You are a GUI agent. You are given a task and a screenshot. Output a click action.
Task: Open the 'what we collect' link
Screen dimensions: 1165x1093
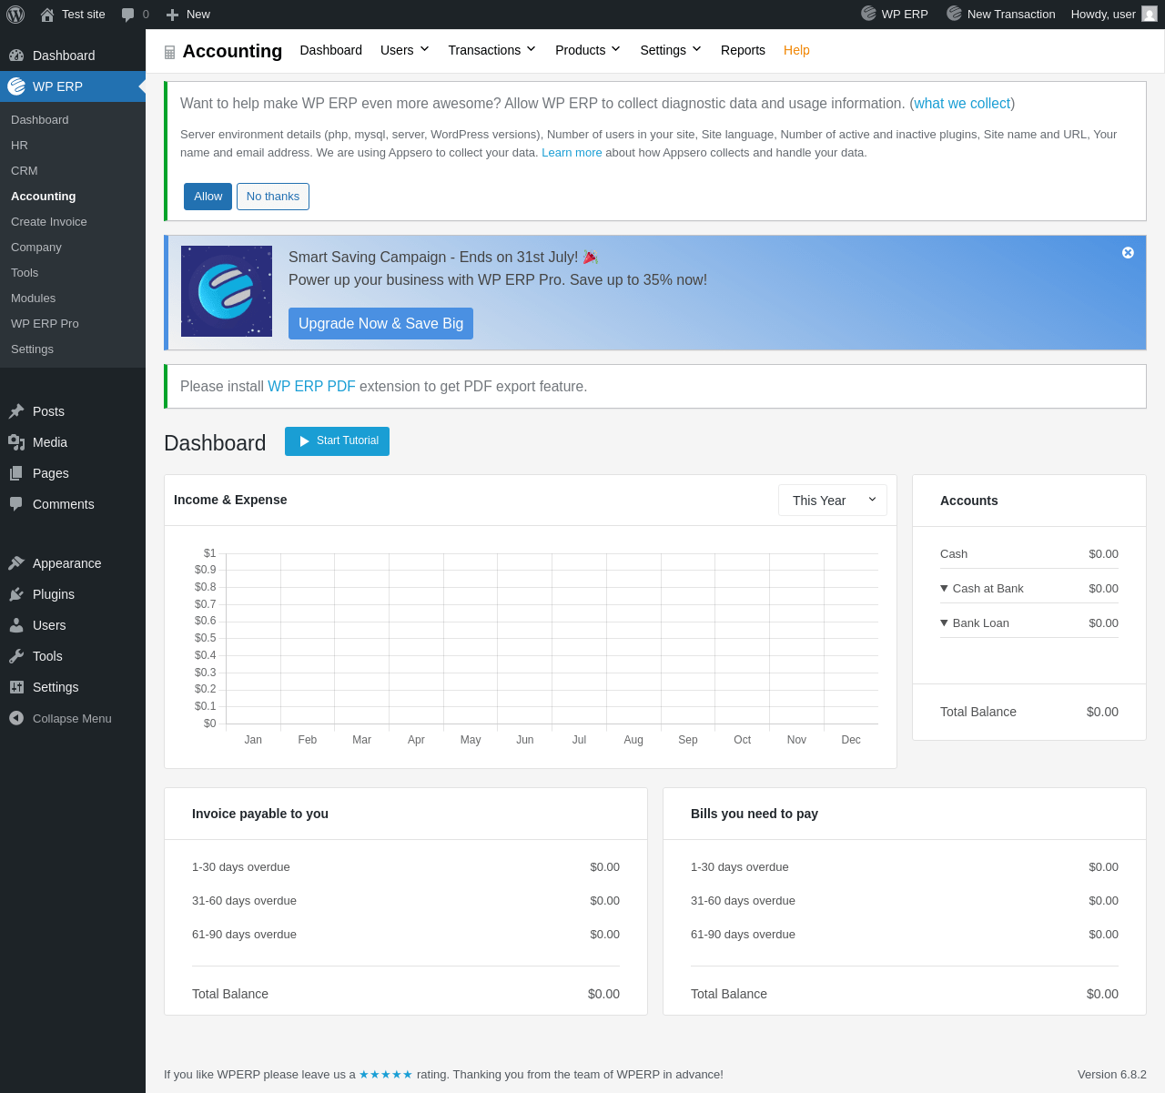click(962, 104)
